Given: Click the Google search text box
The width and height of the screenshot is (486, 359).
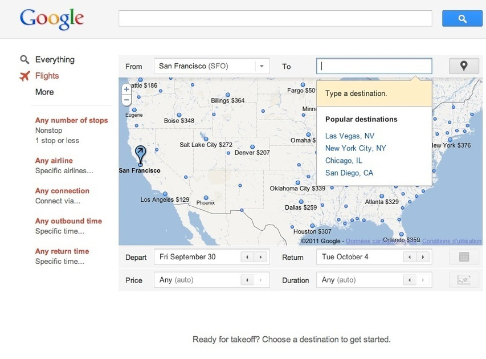Looking at the screenshot, I should pos(275,19).
